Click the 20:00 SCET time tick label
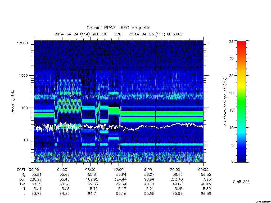Viewport: 271px width, 203px height. [x=175, y=170]
